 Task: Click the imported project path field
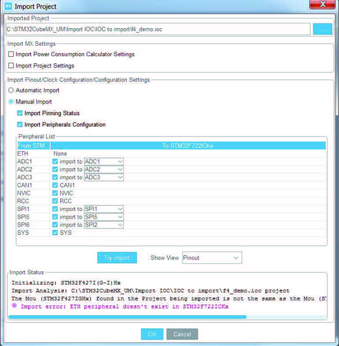[x=158, y=29]
